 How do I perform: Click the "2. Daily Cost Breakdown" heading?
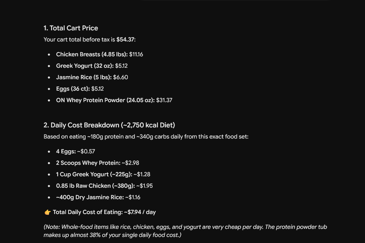109,125
